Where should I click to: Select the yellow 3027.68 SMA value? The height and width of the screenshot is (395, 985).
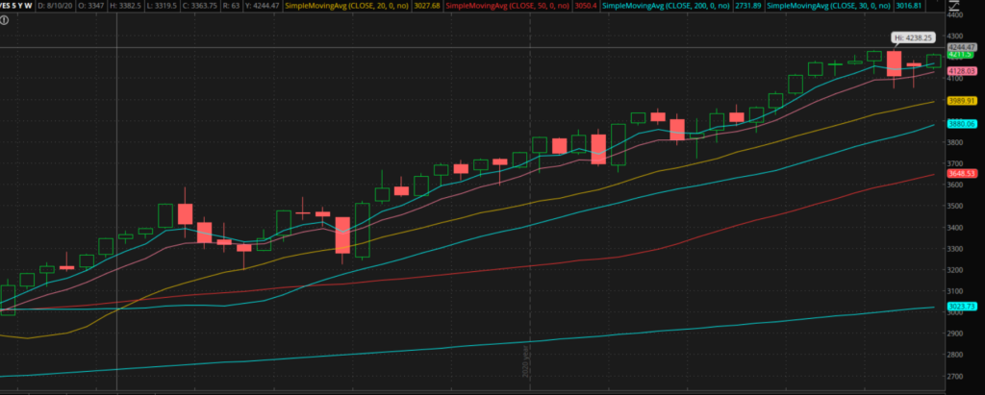pos(426,6)
